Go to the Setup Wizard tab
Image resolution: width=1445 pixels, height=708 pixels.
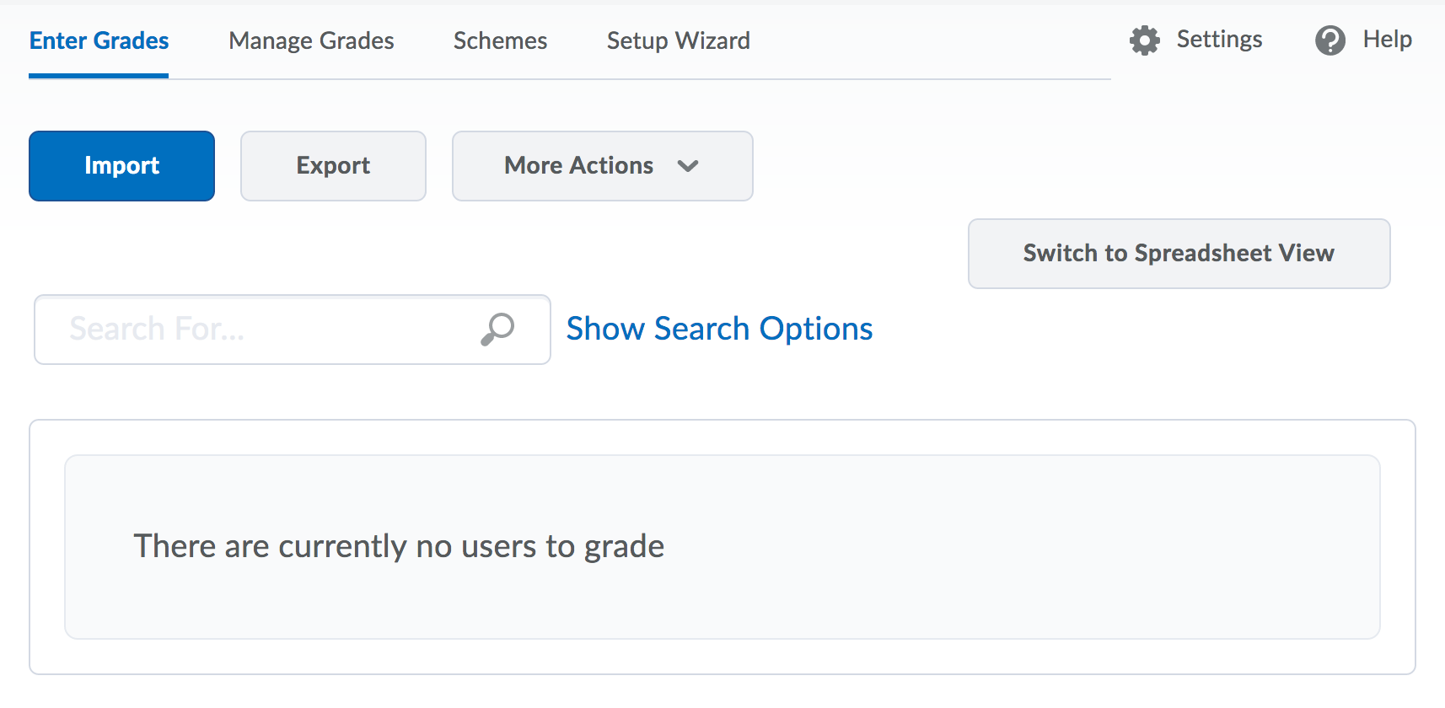[678, 40]
